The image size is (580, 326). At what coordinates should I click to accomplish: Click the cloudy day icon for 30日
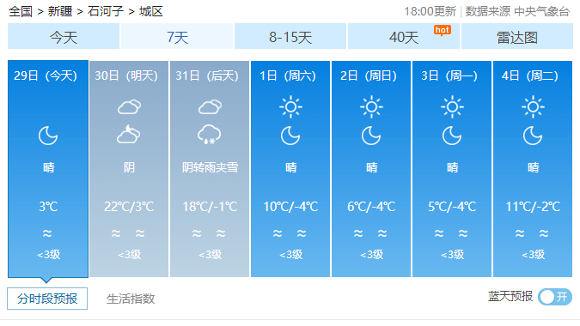129,107
